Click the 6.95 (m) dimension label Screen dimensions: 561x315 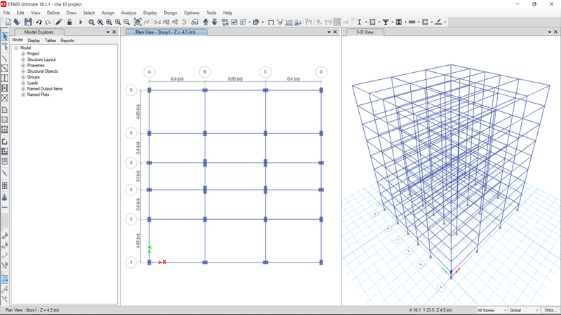[x=235, y=79]
